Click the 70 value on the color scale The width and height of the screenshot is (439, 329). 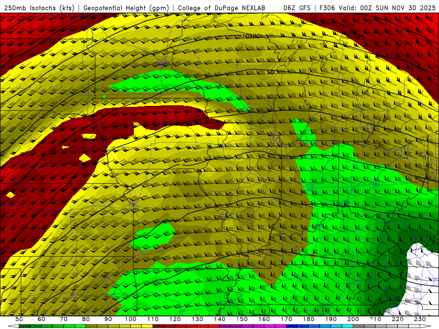64,319
